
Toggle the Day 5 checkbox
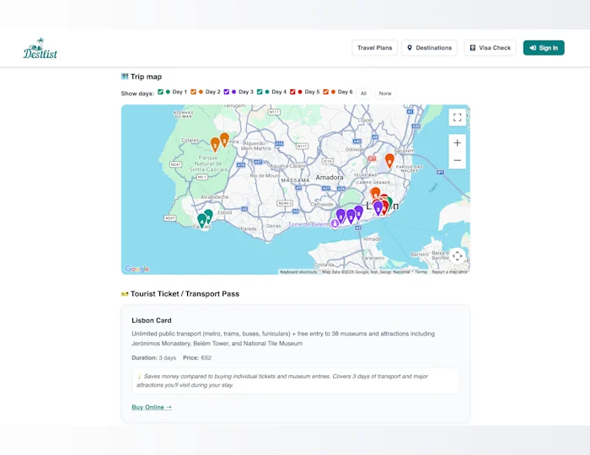(x=292, y=92)
